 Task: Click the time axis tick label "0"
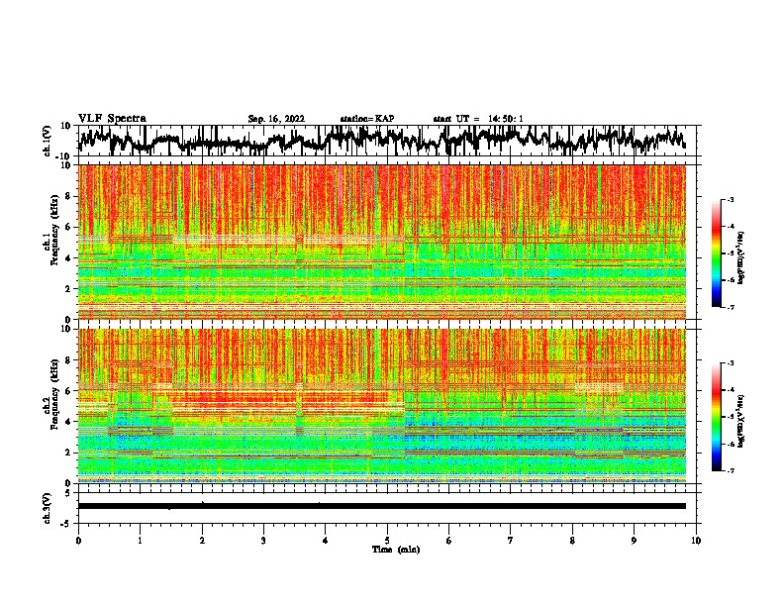point(78,541)
